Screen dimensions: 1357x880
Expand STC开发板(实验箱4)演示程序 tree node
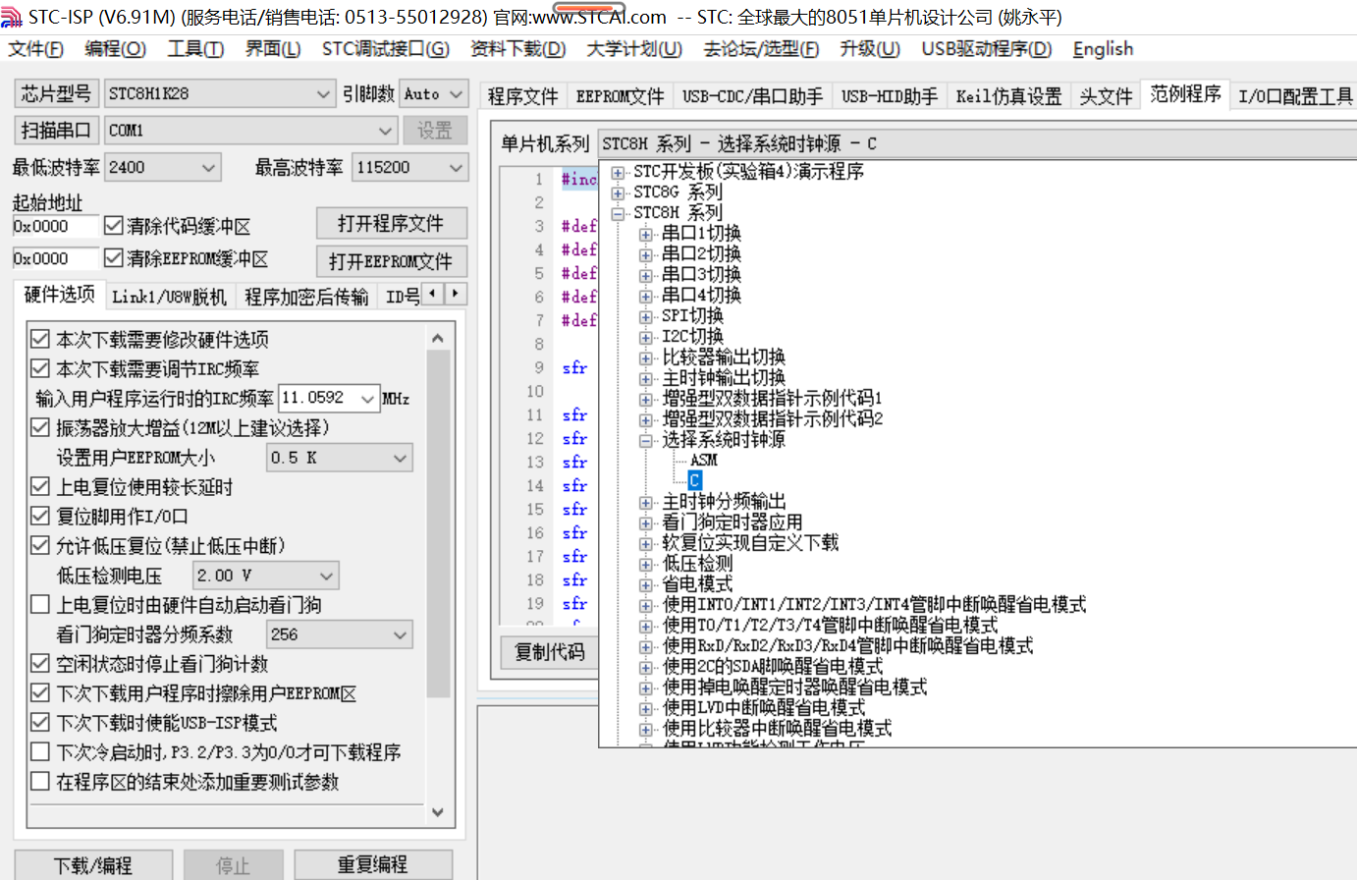pos(618,172)
